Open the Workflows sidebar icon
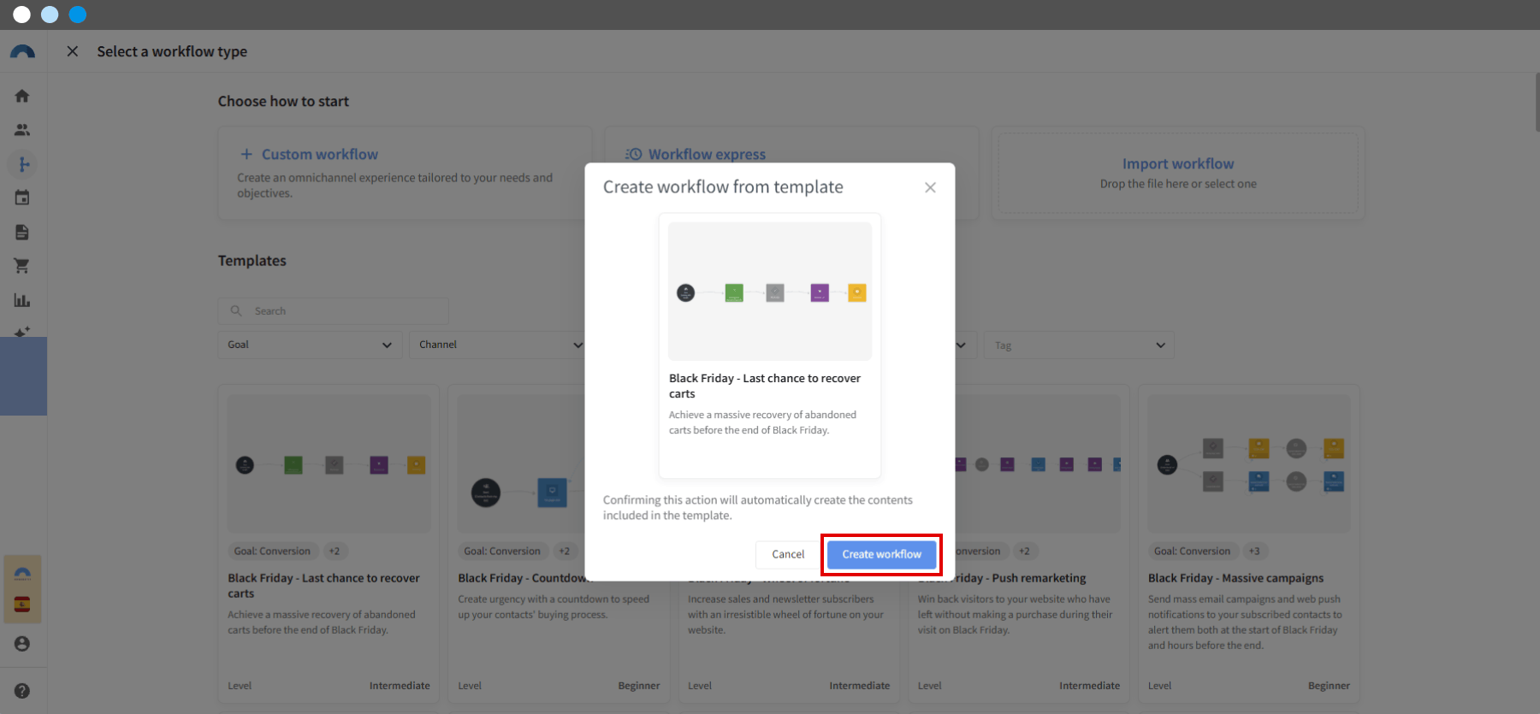This screenshot has height=714, width=1540. click(23, 164)
